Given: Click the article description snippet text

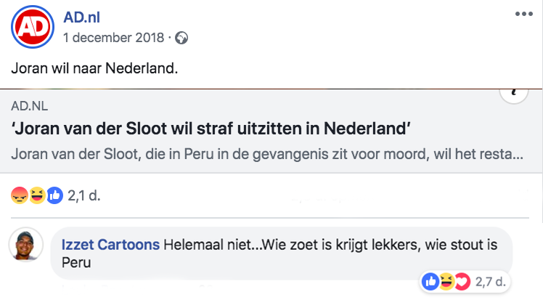Looking at the screenshot, I should [266, 154].
